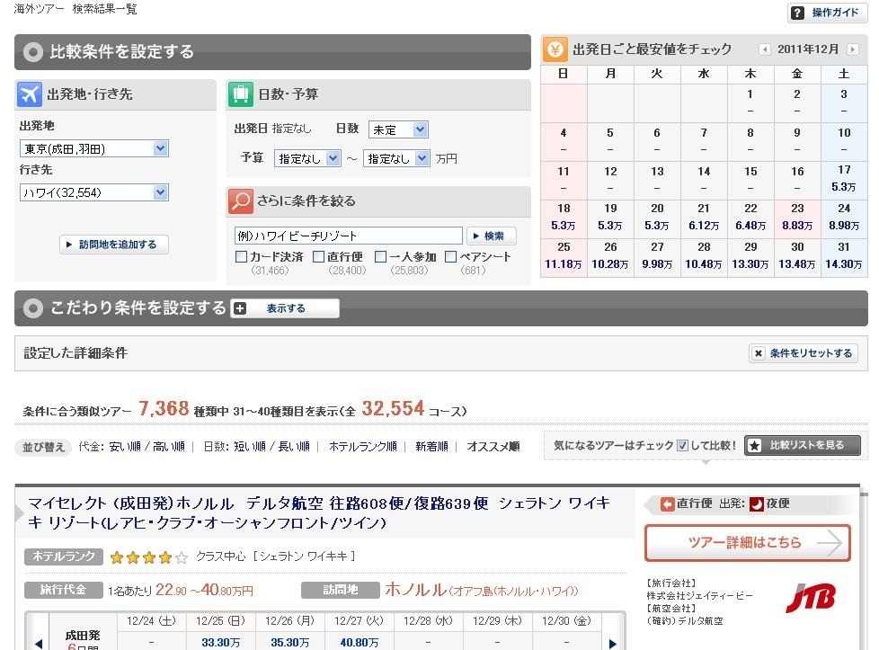Show earlier dates with left arrow in tour price table

(x=38, y=644)
